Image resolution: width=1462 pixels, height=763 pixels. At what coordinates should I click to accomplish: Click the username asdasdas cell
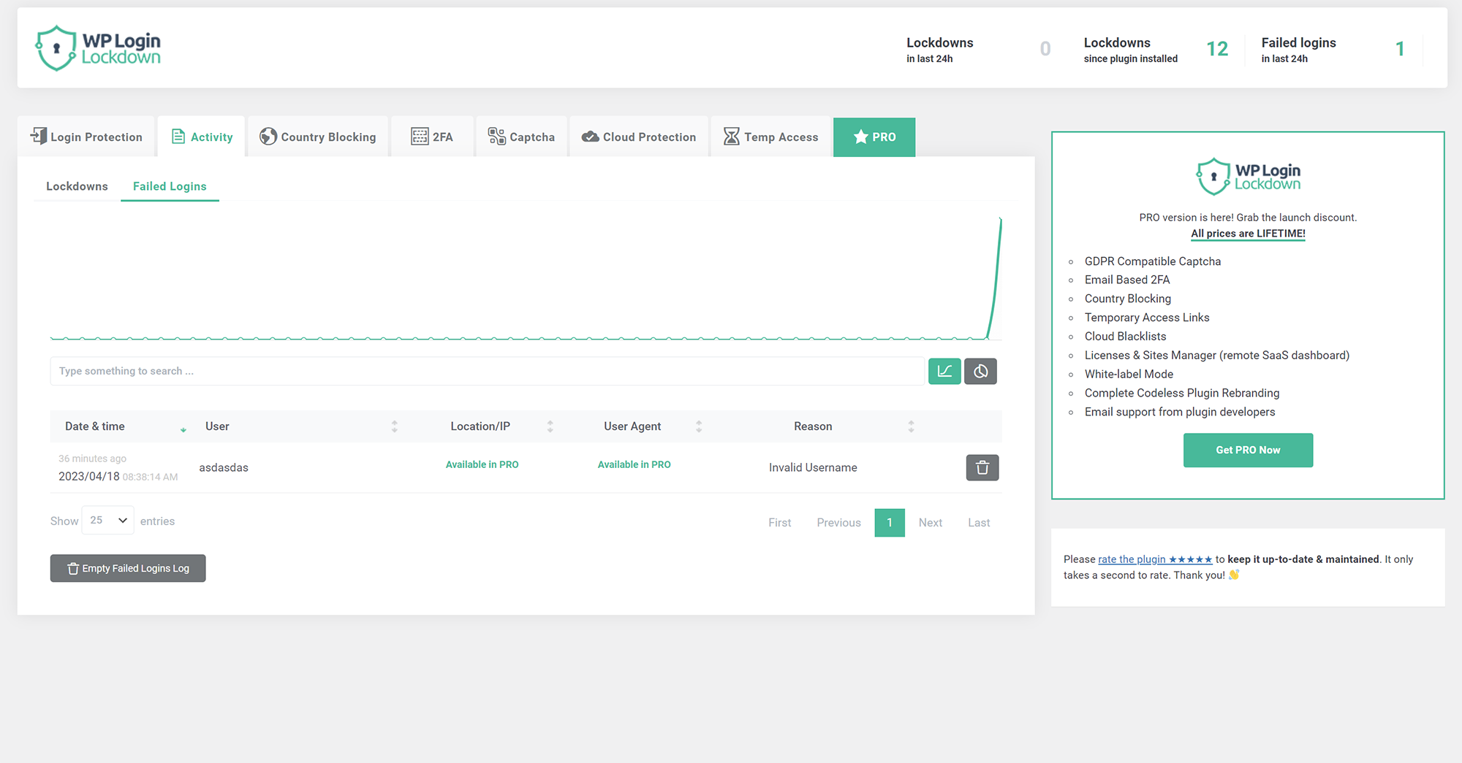click(224, 467)
